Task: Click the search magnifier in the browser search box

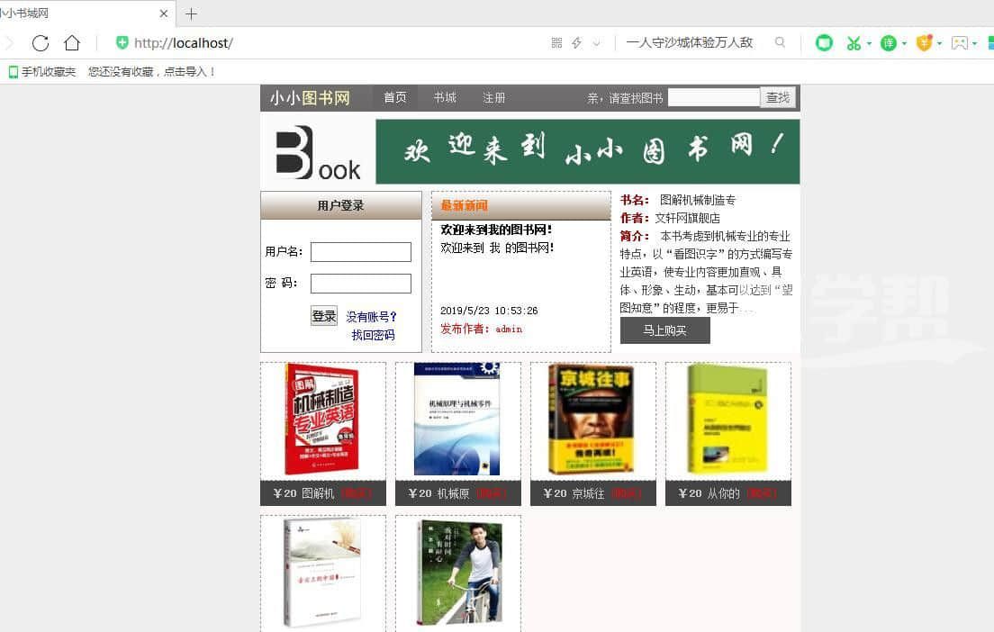Action: coord(780,42)
